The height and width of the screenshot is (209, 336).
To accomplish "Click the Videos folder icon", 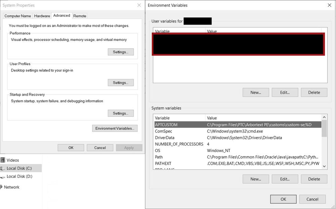I will [3, 160].
